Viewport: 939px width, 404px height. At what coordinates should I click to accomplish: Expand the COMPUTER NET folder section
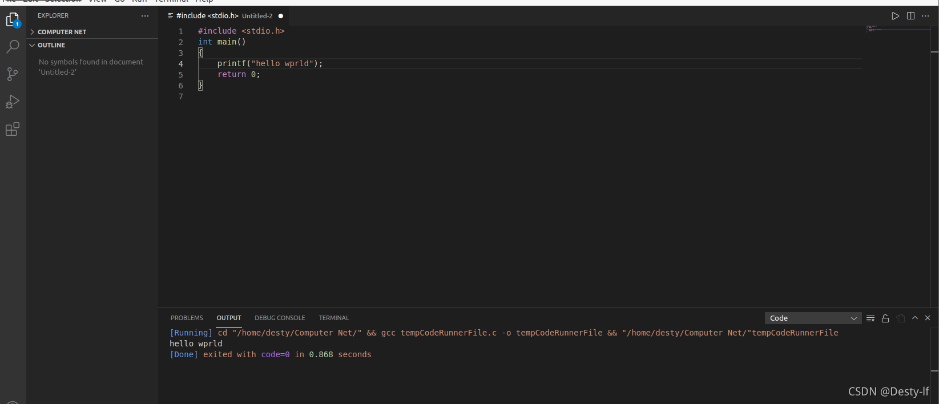[93, 32]
